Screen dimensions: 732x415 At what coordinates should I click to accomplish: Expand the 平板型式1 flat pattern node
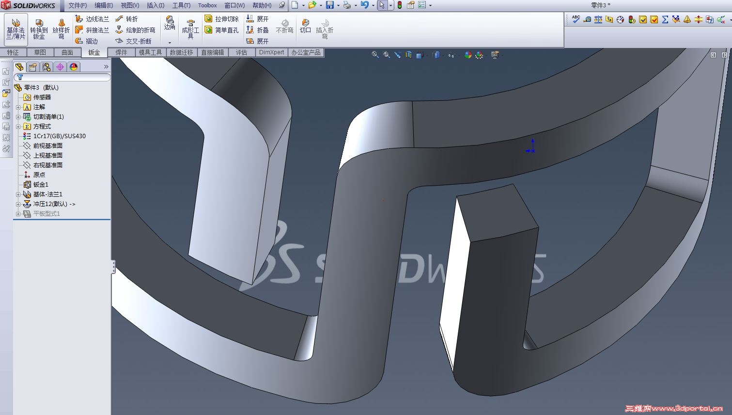(18, 214)
